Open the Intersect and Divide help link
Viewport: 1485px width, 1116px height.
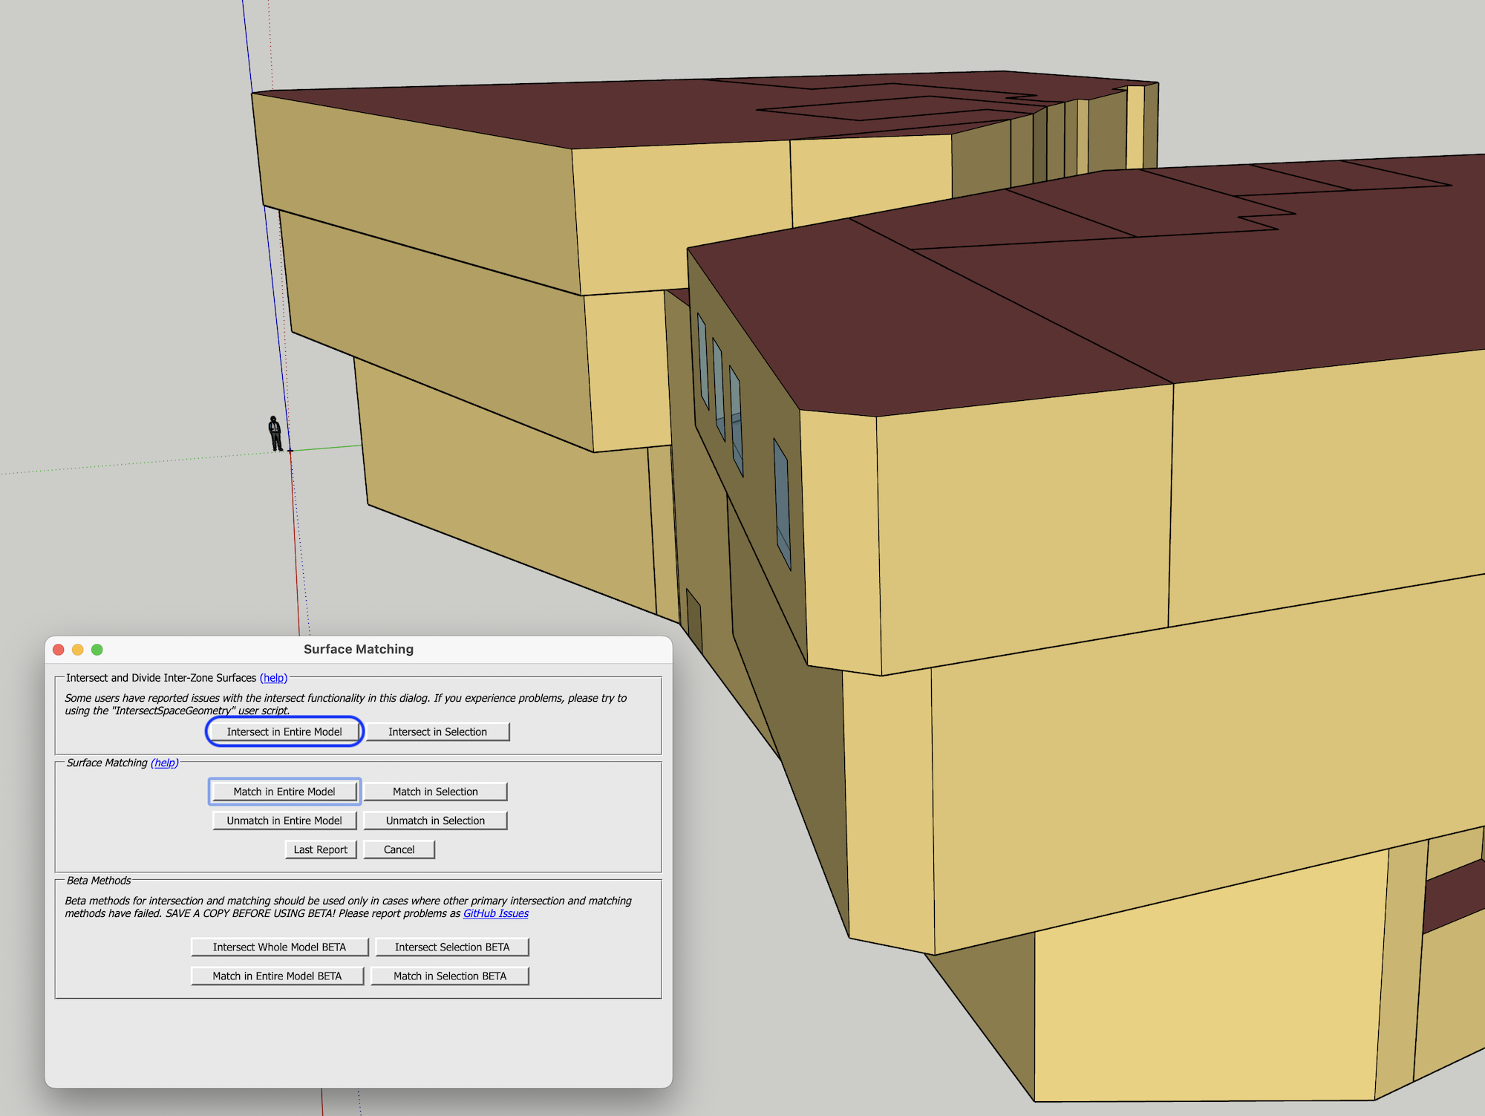pyautogui.click(x=273, y=678)
